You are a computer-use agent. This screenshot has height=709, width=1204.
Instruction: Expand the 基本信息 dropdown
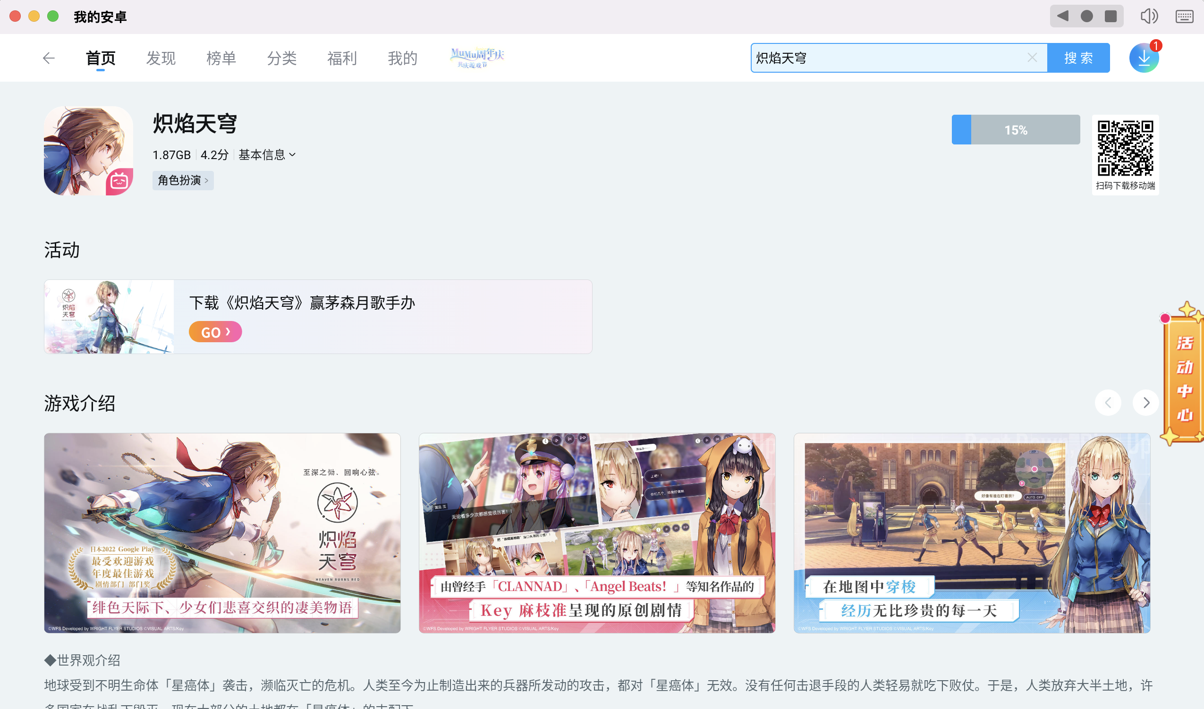267,155
